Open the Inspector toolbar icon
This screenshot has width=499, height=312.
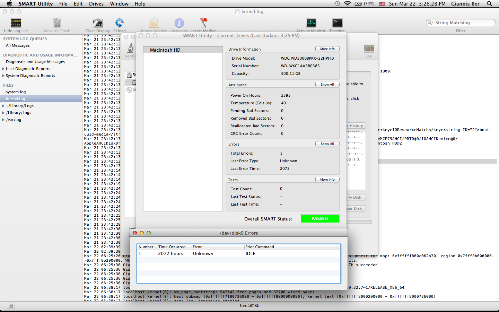pos(179,23)
